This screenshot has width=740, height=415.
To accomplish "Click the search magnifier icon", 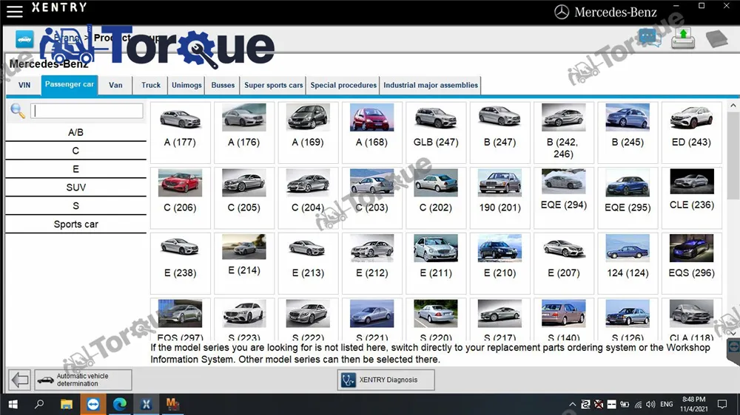I will click(18, 112).
